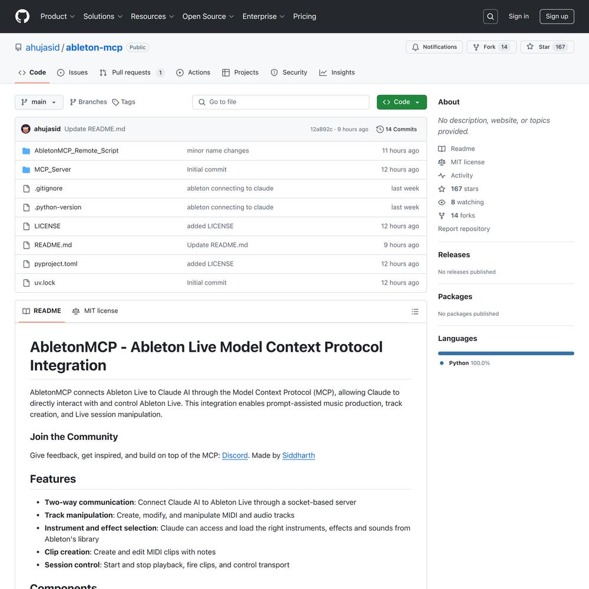
Task: Open the 'Initial commit' message on uv.lock row
Action: (207, 283)
